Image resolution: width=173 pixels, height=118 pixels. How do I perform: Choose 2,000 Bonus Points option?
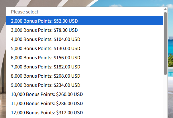coord(44,21)
